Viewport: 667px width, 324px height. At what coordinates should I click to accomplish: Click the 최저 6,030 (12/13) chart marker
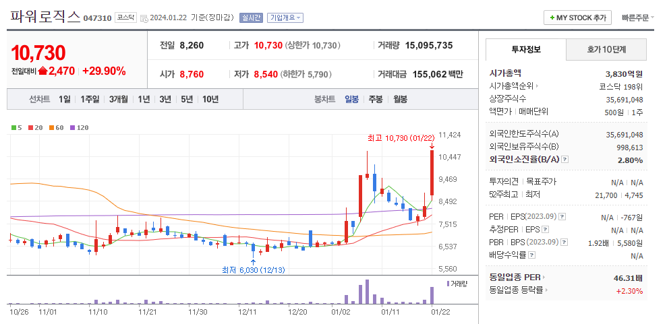pos(254,270)
